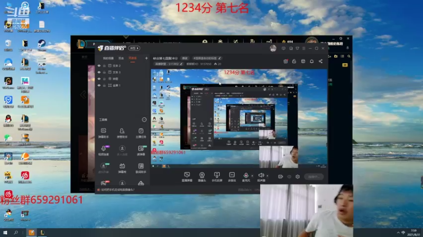Click the stream preview thumbnail area
423x237 pixels.
239,119
